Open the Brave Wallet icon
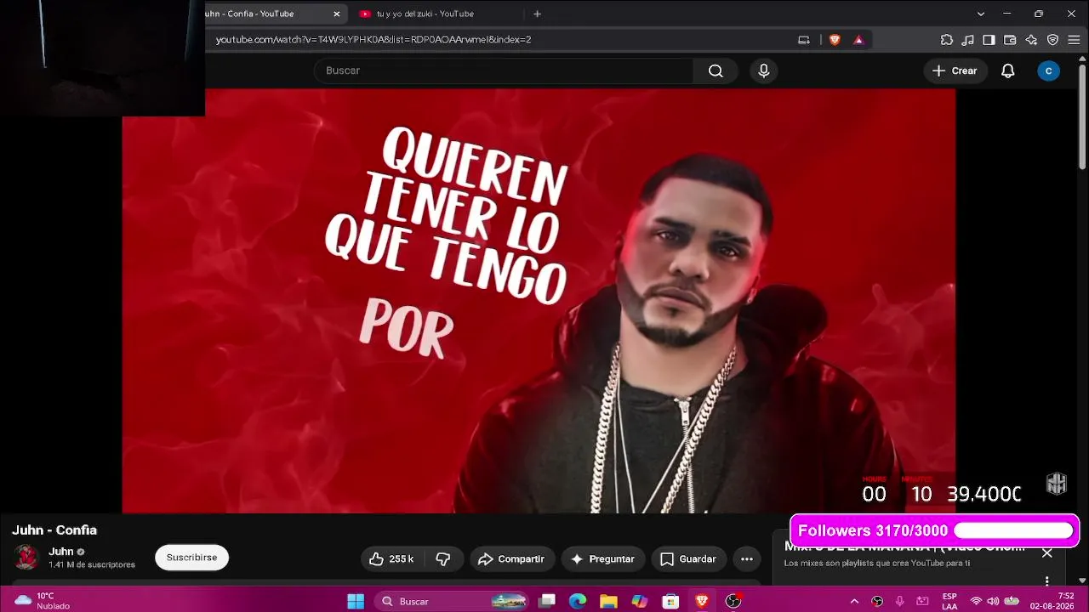The width and height of the screenshot is (1089, 612). tap(1010, 39)
